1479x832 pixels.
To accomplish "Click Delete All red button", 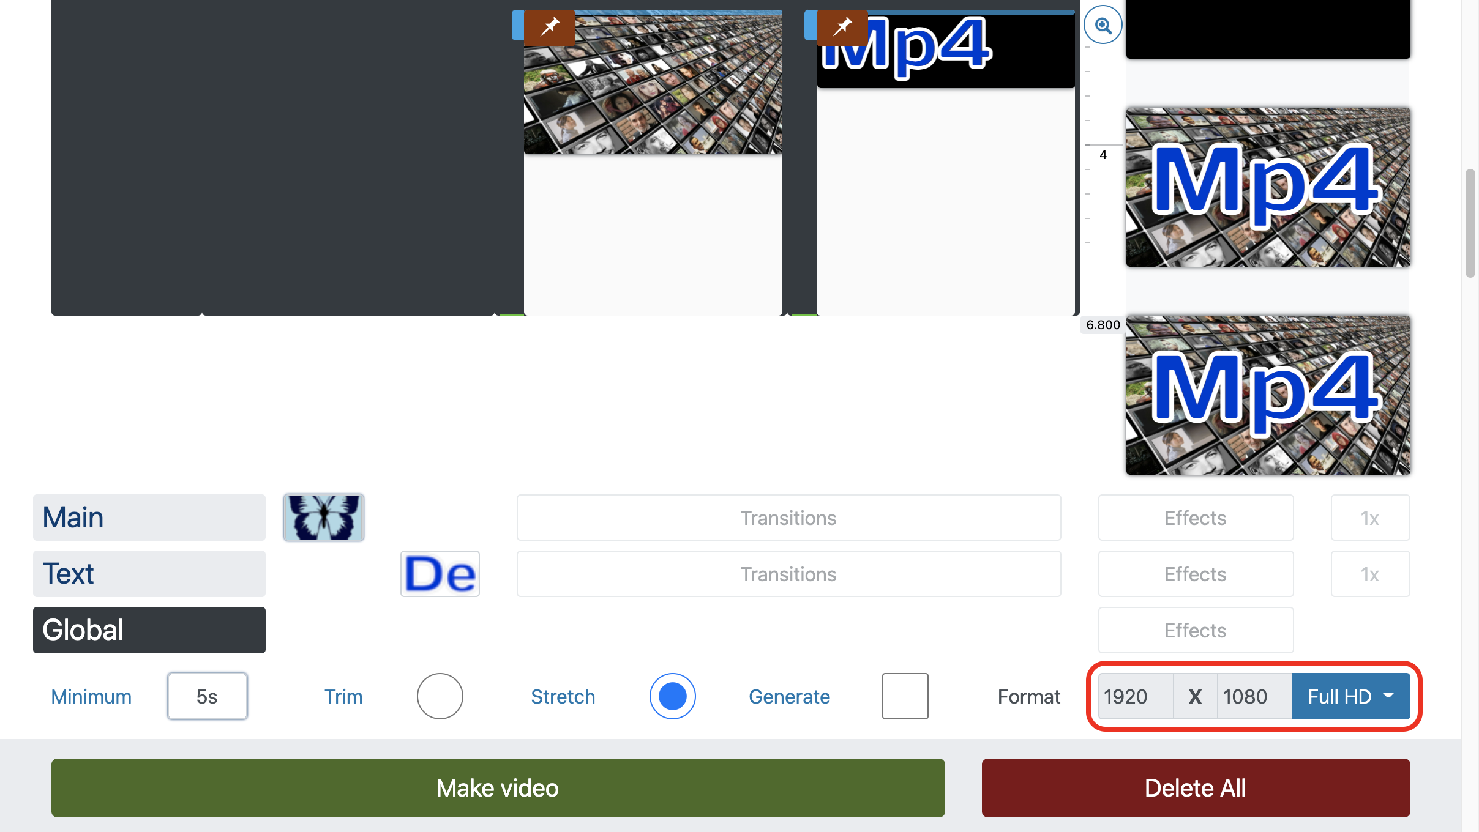I will click(1194, 787).
